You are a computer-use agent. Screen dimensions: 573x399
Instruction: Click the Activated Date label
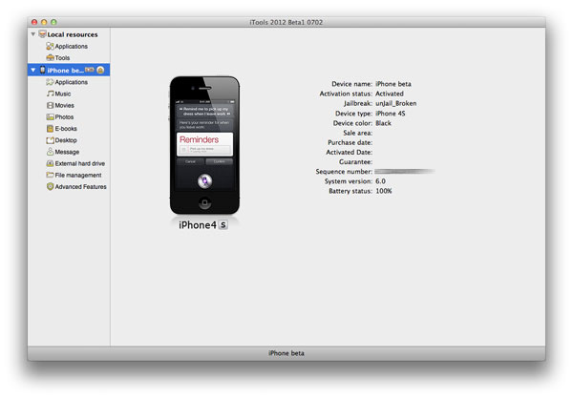pos(350,152)
